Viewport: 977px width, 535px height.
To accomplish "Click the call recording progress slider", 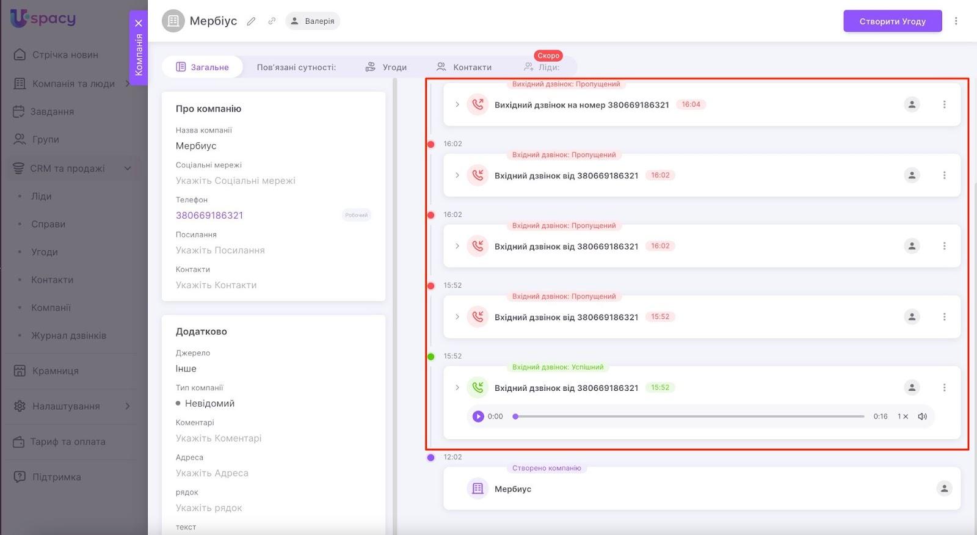I will pyautogui.click(x=689, y=417).
